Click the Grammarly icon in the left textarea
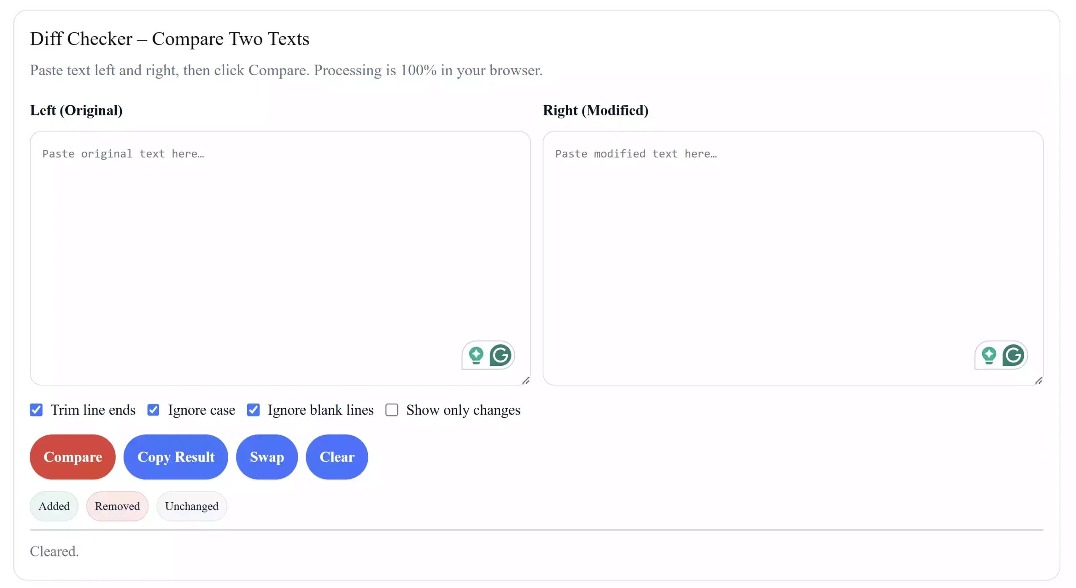Viewport: 1076px width, 588px height. [501, 355]
